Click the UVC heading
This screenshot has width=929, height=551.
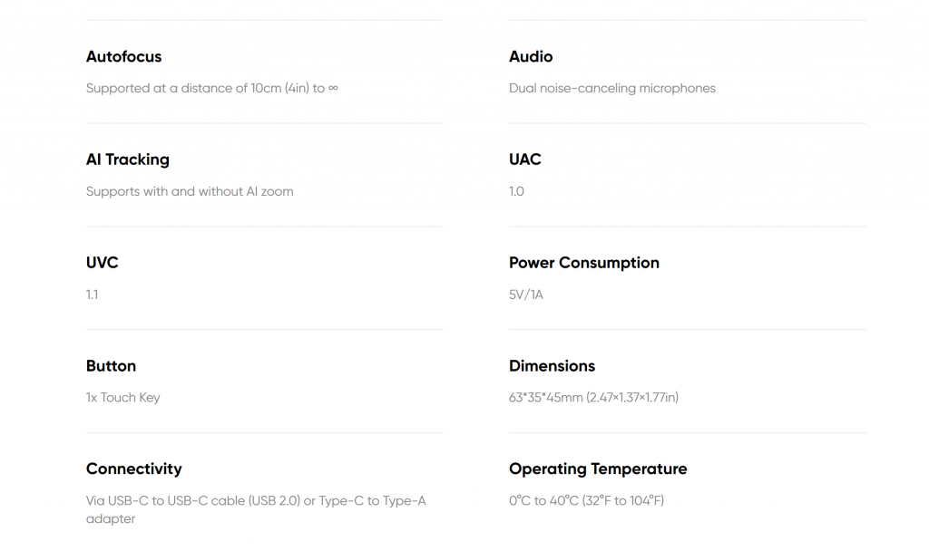point(102,263)
